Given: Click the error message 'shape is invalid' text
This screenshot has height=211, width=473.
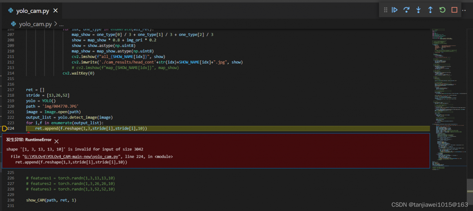Looking at the screenshot, I should point(75,149).
